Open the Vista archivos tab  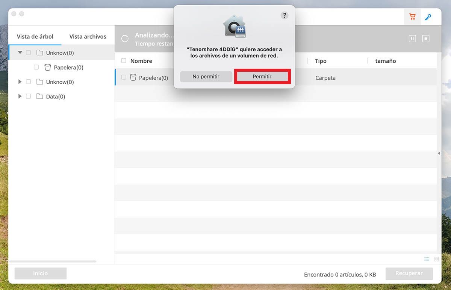pos(88,36)
